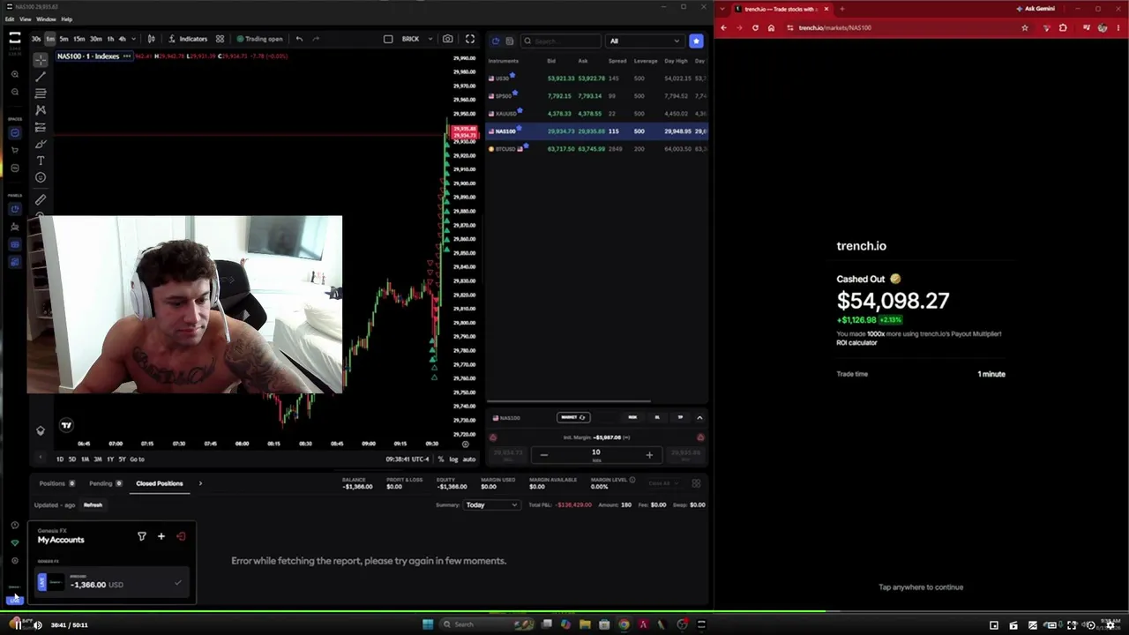This screenshot has height=635, width=1129.
Task: Open Ask Gemini in Chrome
Action: coord(1036,9)
